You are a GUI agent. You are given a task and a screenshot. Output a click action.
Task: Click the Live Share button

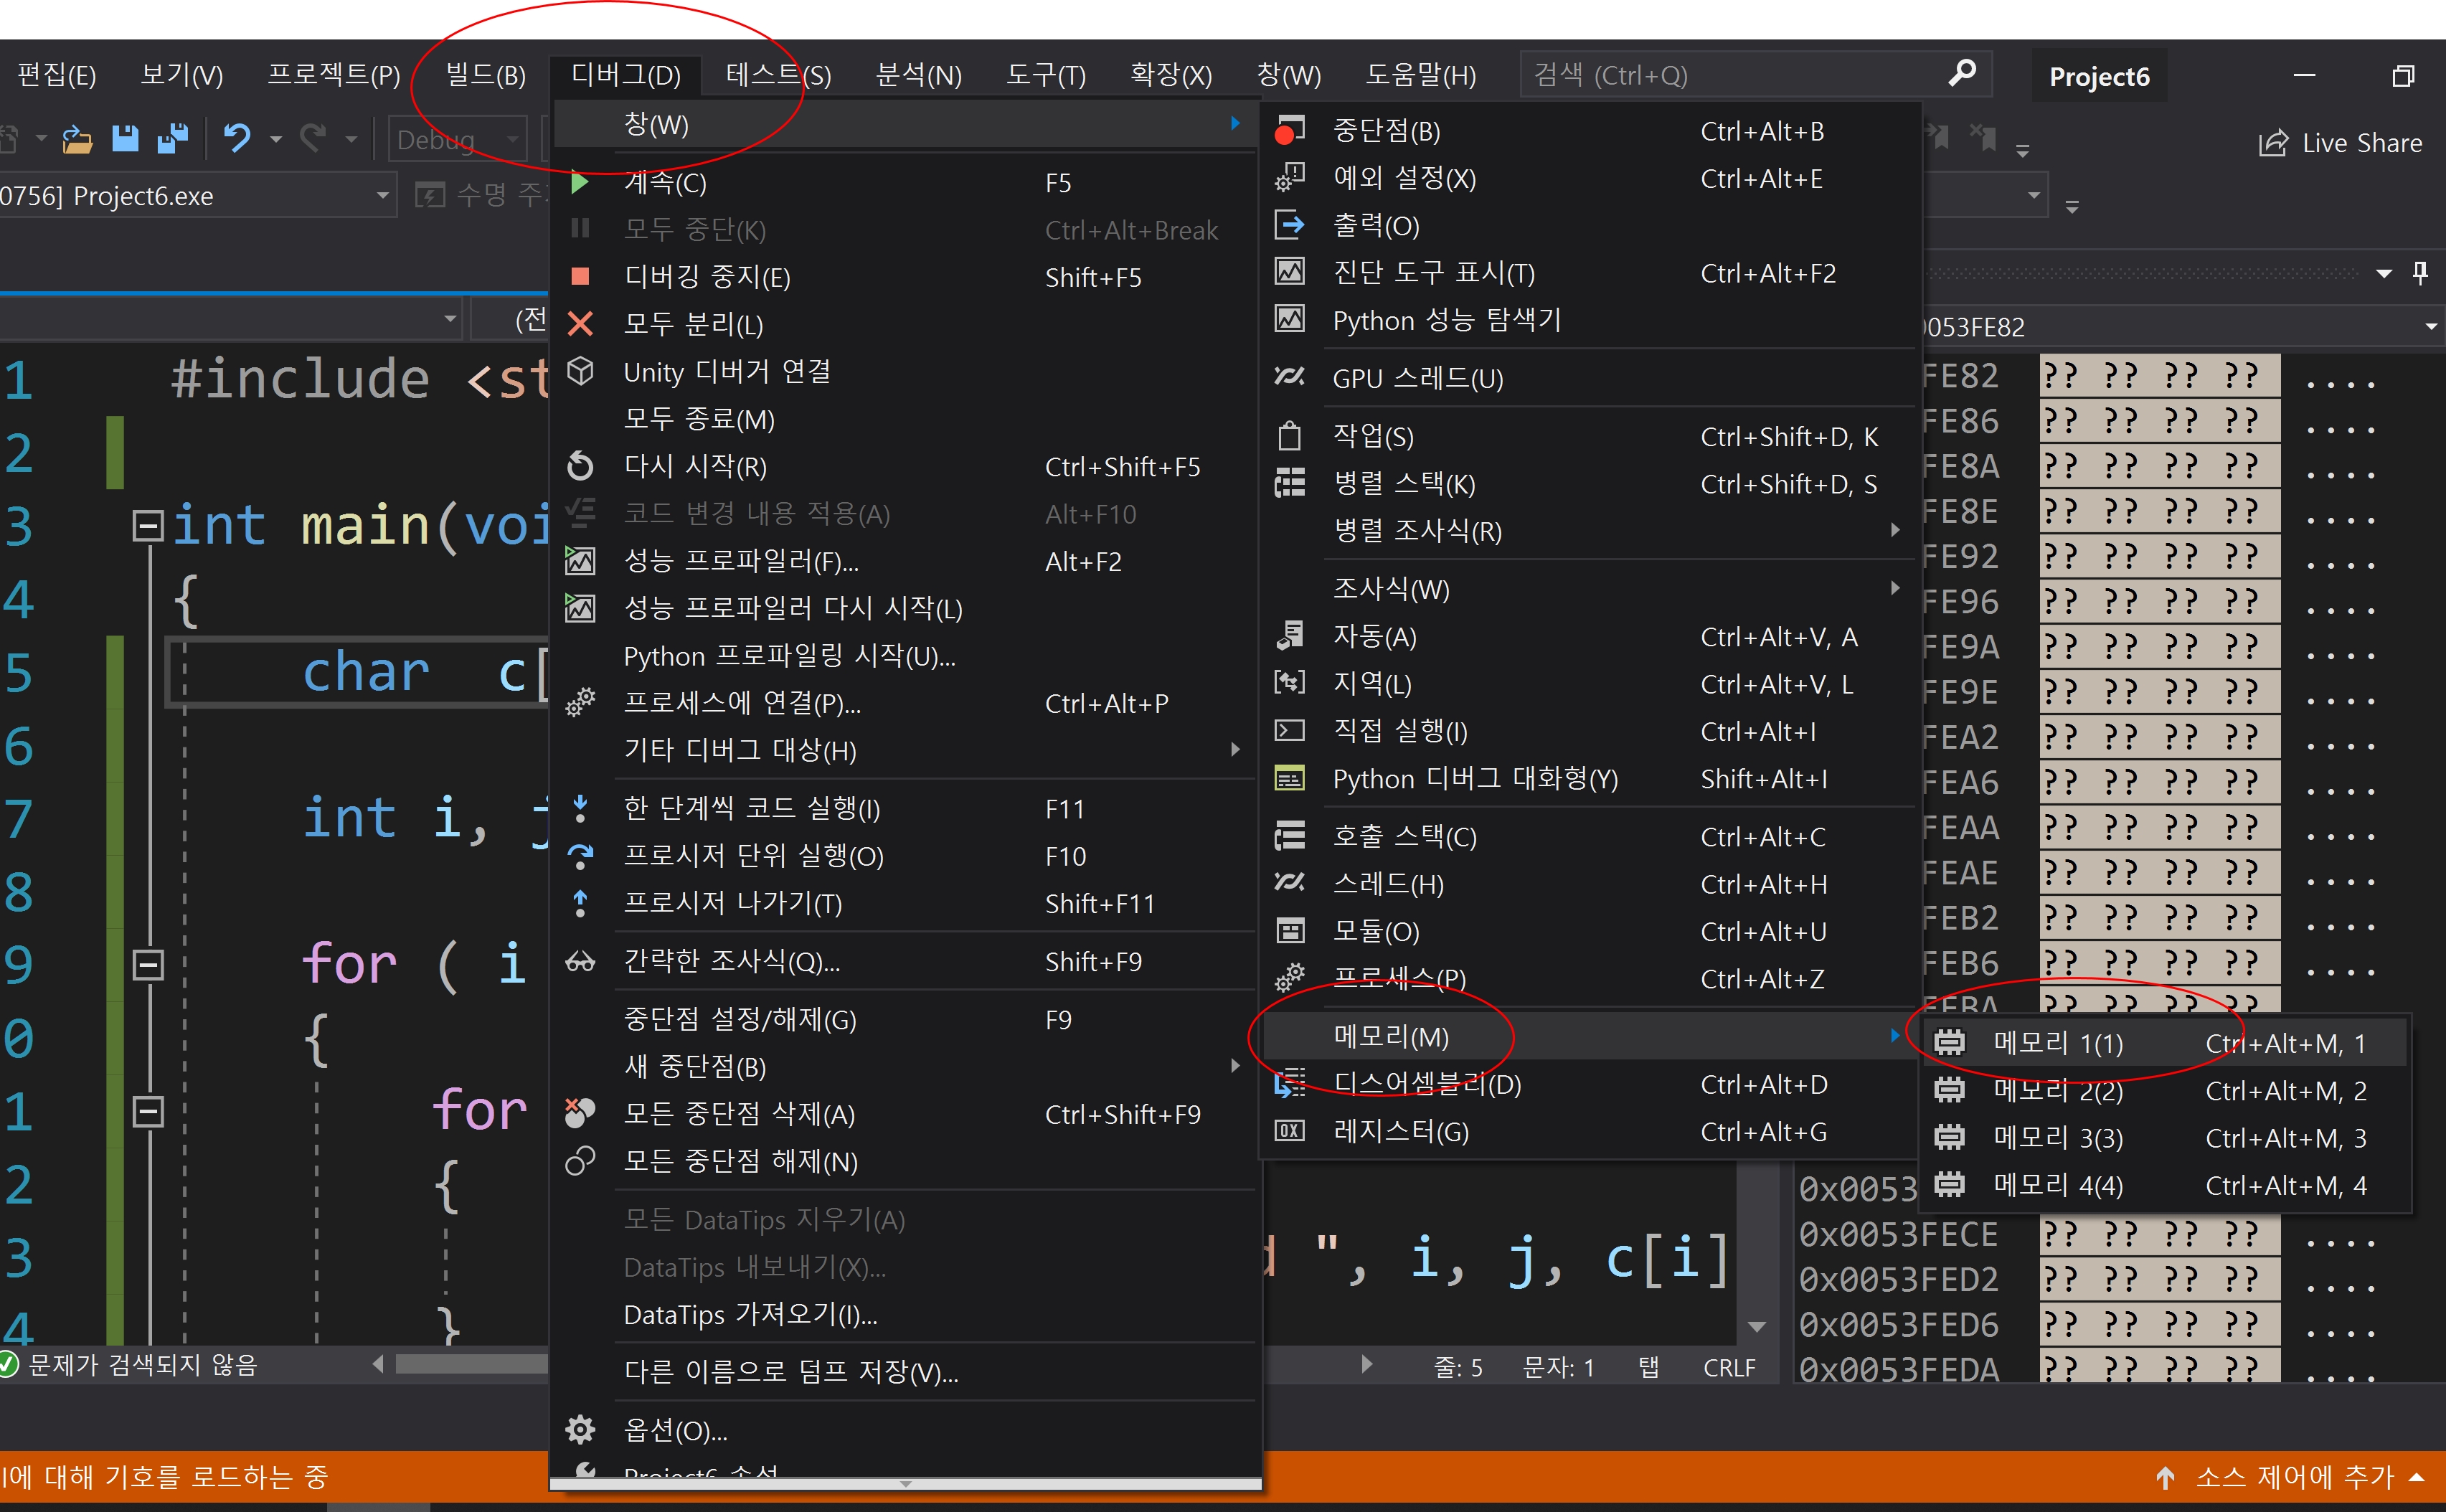(2340, 143)
